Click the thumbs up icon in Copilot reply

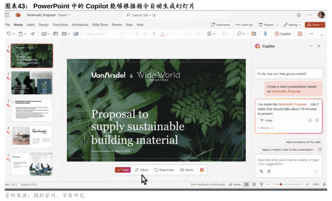tap(310, 120)
